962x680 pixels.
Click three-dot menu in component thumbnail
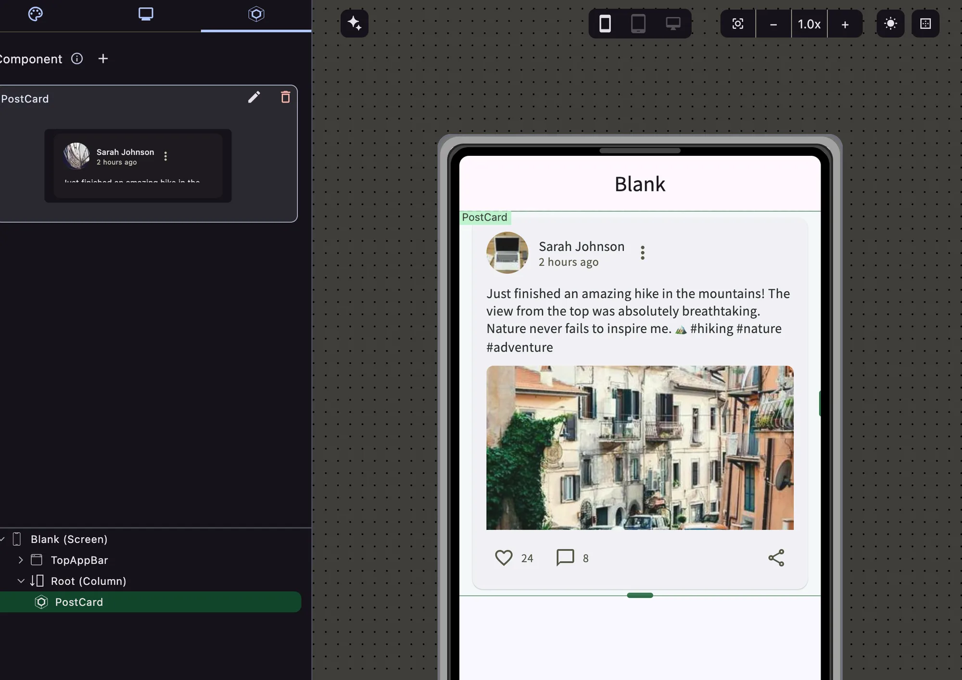point(165,156)
